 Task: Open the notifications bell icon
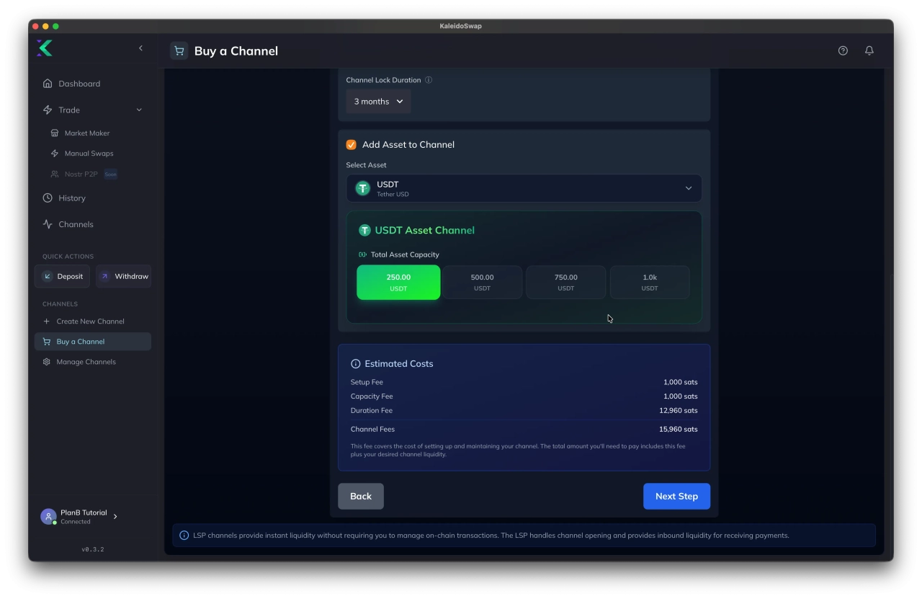[x=869, y=50]
